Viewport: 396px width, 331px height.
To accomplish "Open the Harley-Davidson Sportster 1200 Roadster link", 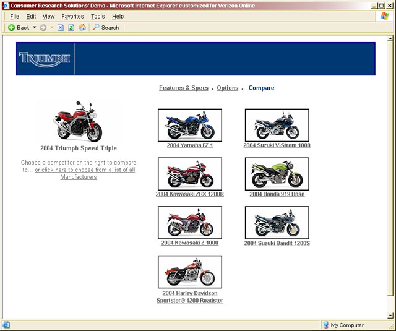I will (190, 297).
